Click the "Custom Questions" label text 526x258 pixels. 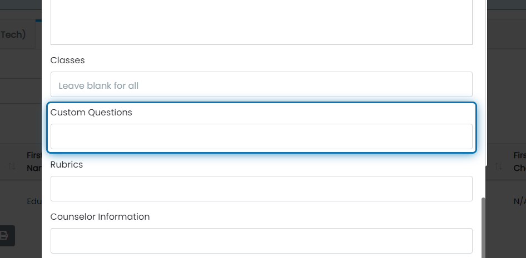pyautogui.click(x=91, y=113)
